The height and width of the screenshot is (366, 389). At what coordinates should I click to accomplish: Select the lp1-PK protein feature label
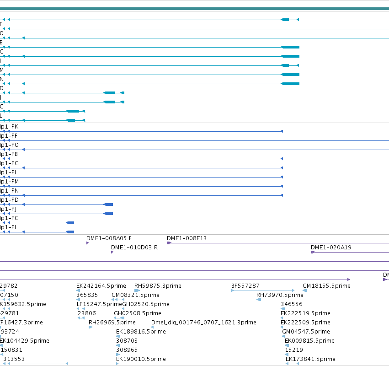tap(9, 127)
